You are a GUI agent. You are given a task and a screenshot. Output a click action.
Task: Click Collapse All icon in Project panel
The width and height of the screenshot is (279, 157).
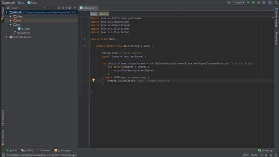click(64, 8)
